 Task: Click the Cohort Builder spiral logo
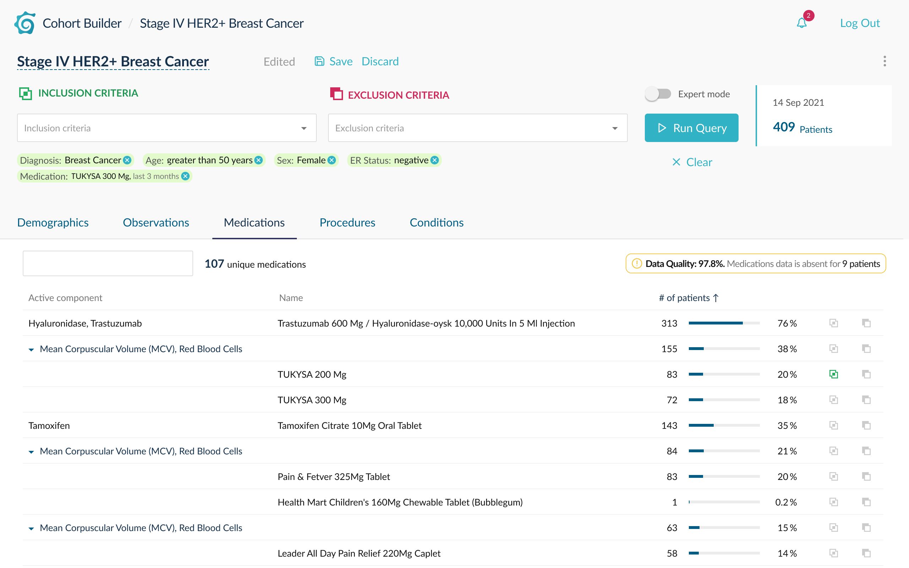25,23
